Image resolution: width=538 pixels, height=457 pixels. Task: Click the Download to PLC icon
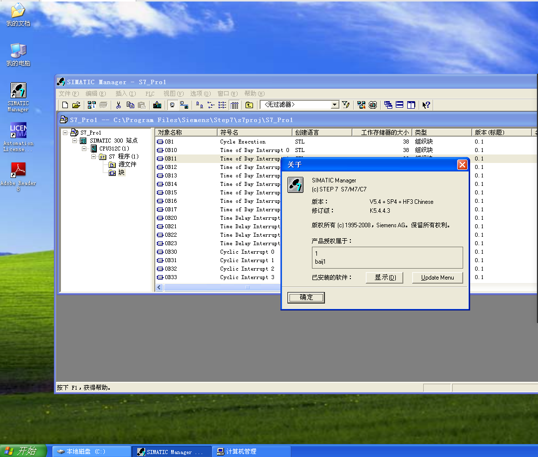157,105
